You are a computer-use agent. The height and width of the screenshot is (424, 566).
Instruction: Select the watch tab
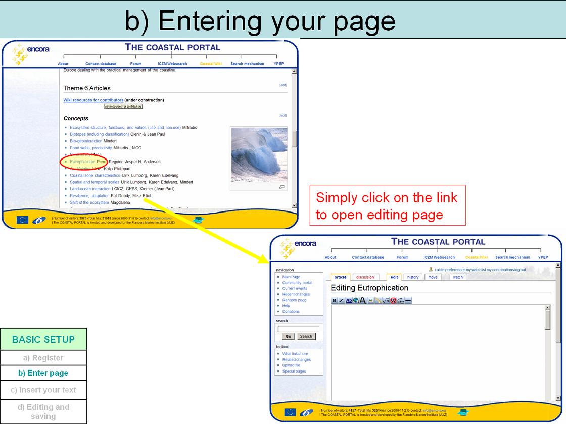click(458, 277)
